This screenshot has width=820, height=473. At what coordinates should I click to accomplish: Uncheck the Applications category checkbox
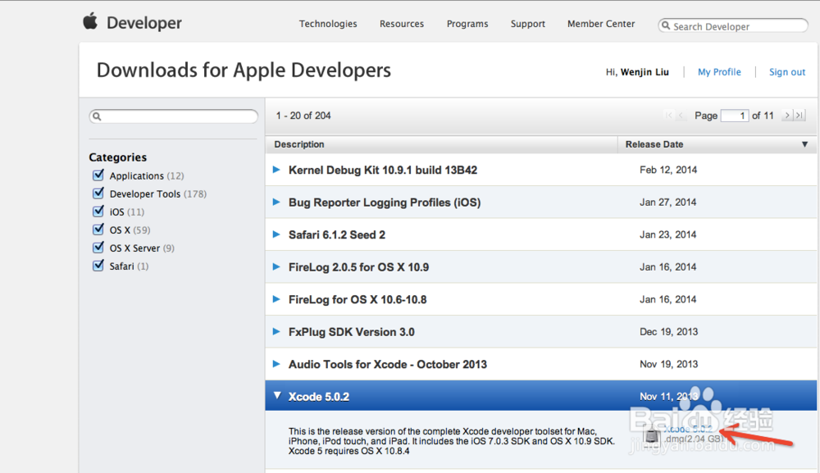coord(98,175)
